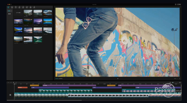The width and height of the screenshot is (187, 103).
Task: Open the Stickers icon in top toolbar
Action: point(19,7)
